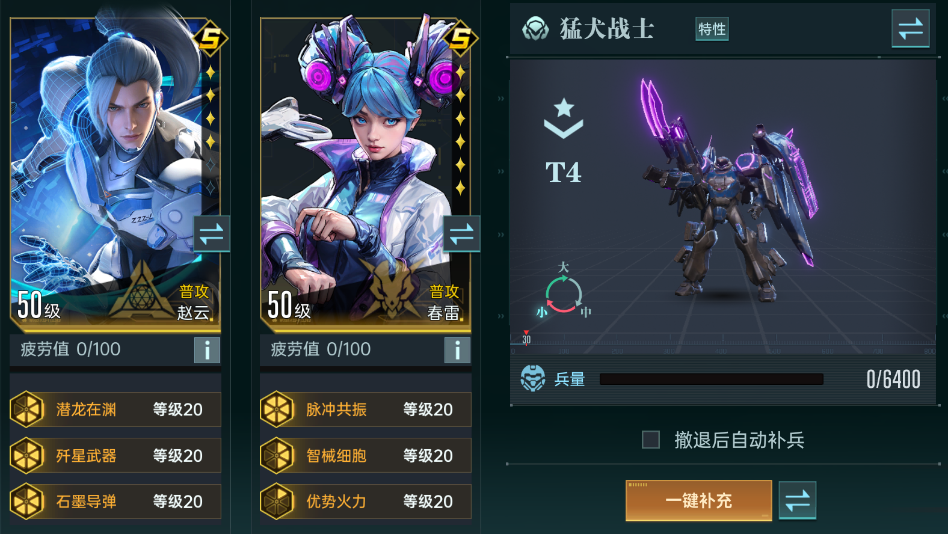Click the 脉冲共振 skill hexagon icon
This screenshot has height=534, width=948.
tap(277, 410)
